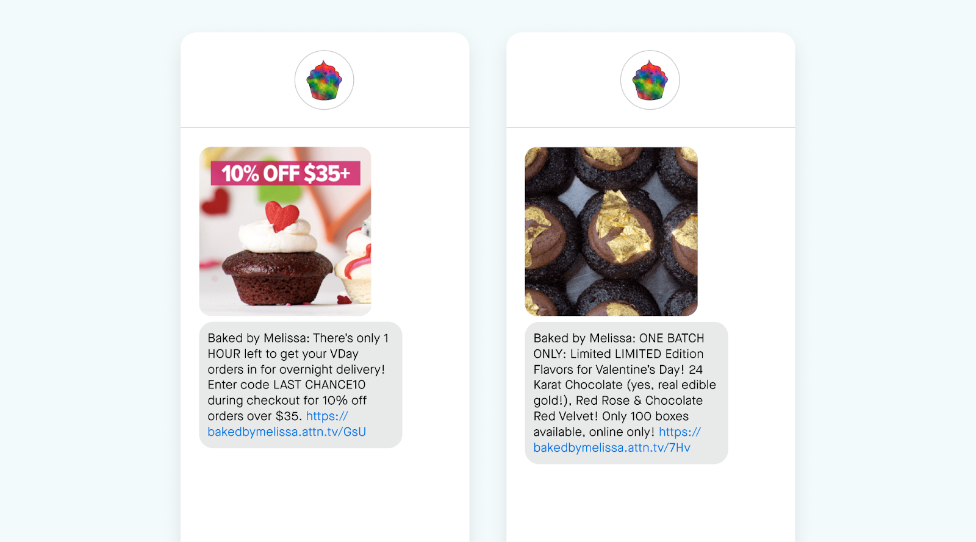Click the 10% OFF $35+ banner
This screenshot has height=542, width=976.
(285, 173)
